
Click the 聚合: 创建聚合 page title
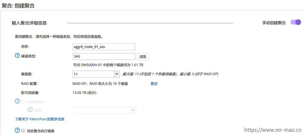18,6
